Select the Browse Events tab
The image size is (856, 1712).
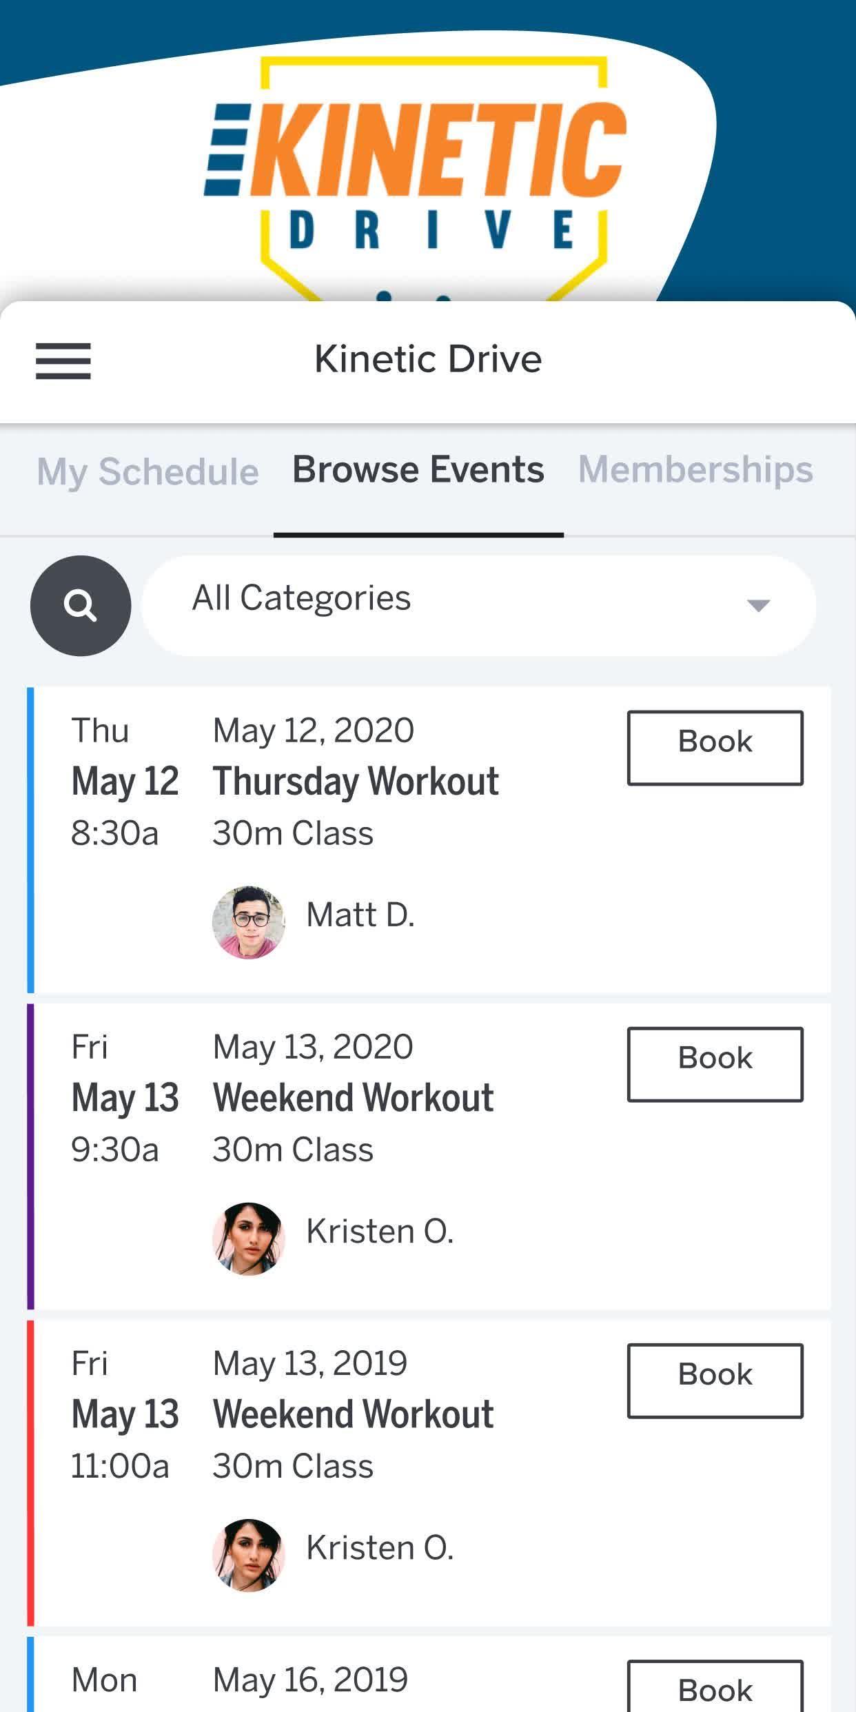click(x=418, y=470)
